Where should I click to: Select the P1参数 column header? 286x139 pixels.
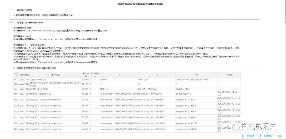pyautogui.click(x=229, y=75)
